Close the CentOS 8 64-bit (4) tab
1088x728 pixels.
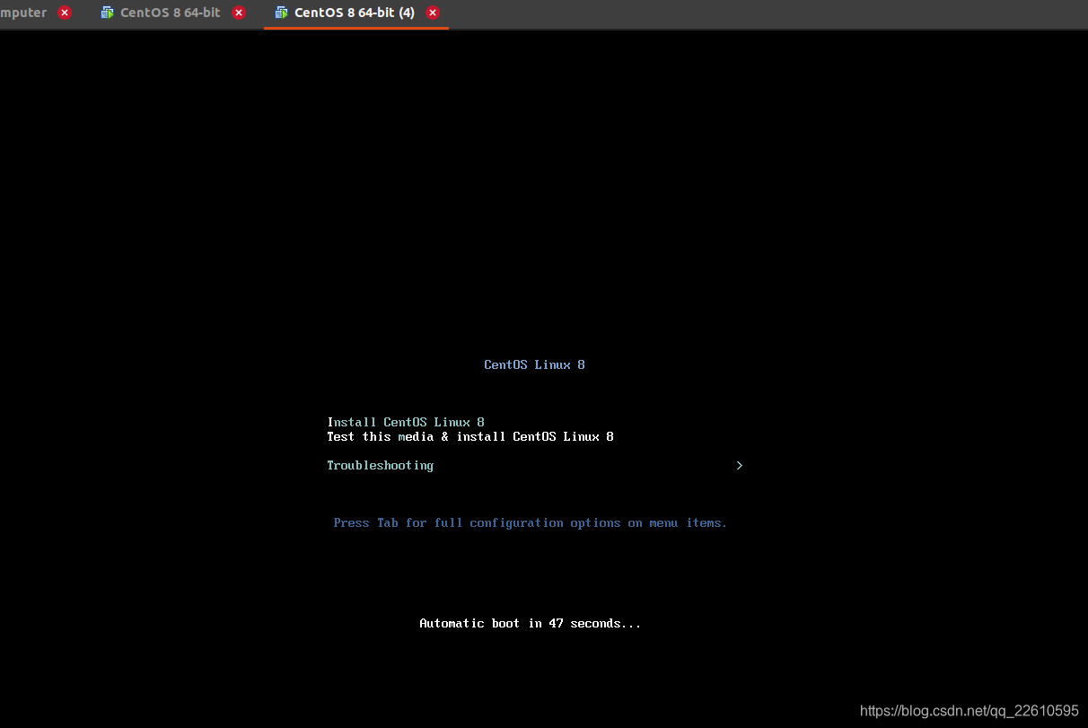[433, 13]
